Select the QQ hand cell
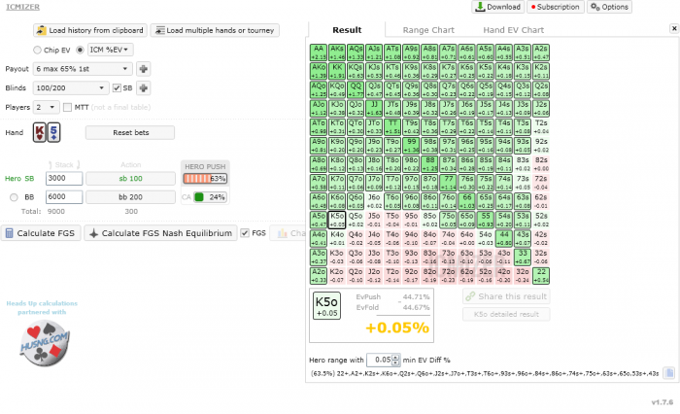 pyautogui.click(x=356, y=89)
